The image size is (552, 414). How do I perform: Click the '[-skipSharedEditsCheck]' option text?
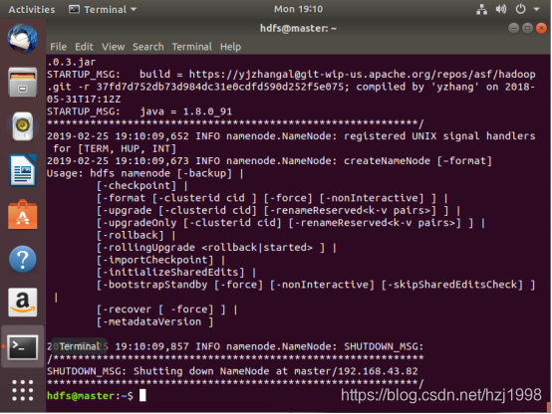[452, 285]
